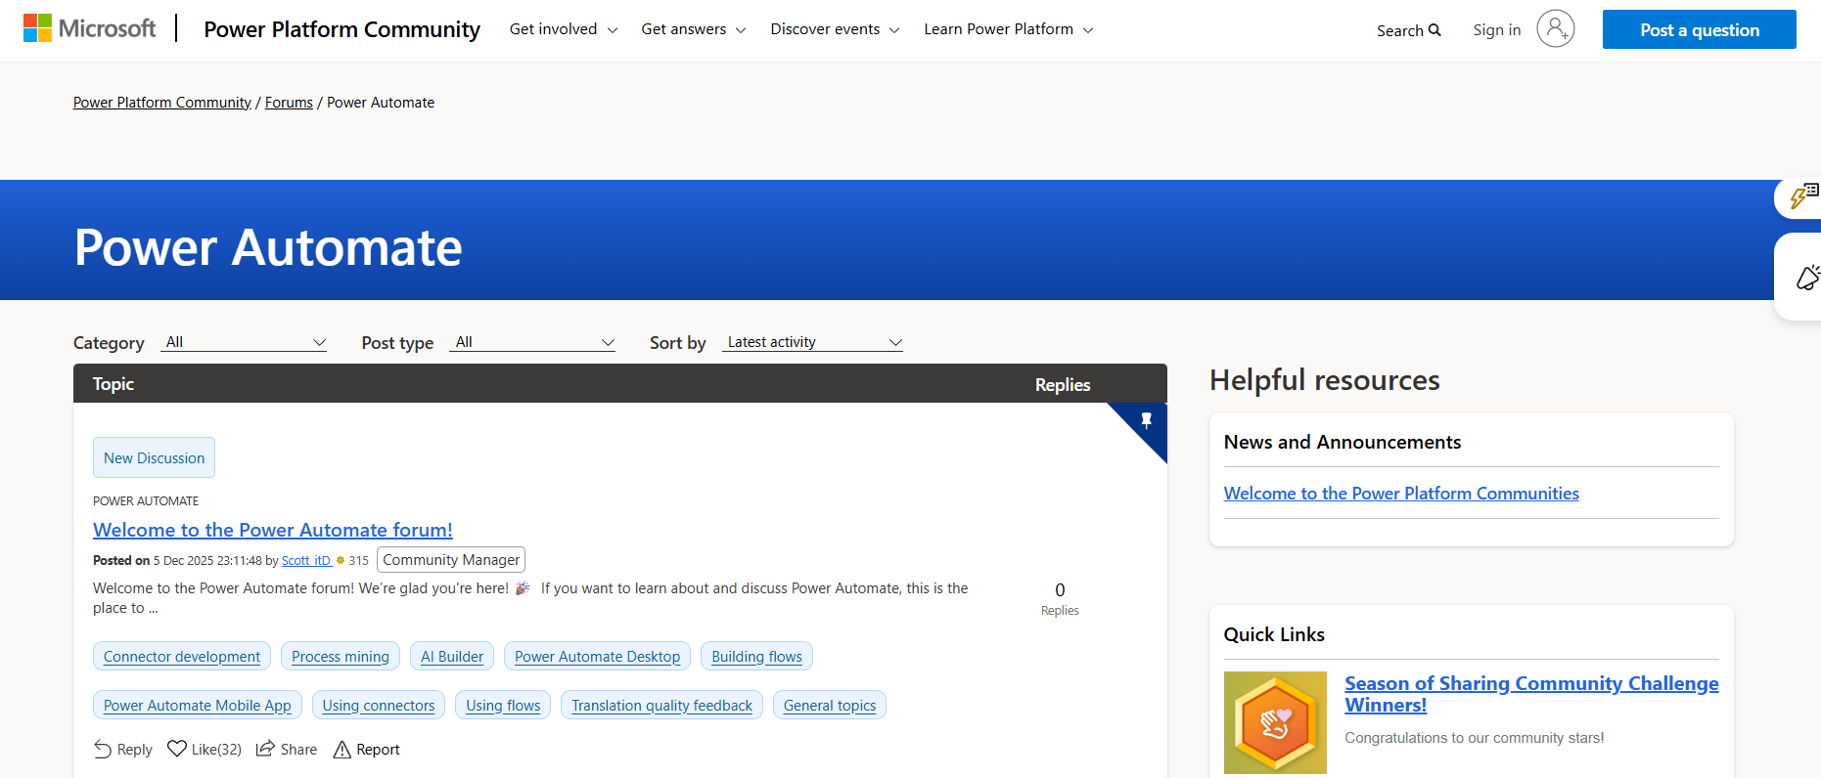Select the Building flows tag
The image size is (1821, 778).
point(756,656)
